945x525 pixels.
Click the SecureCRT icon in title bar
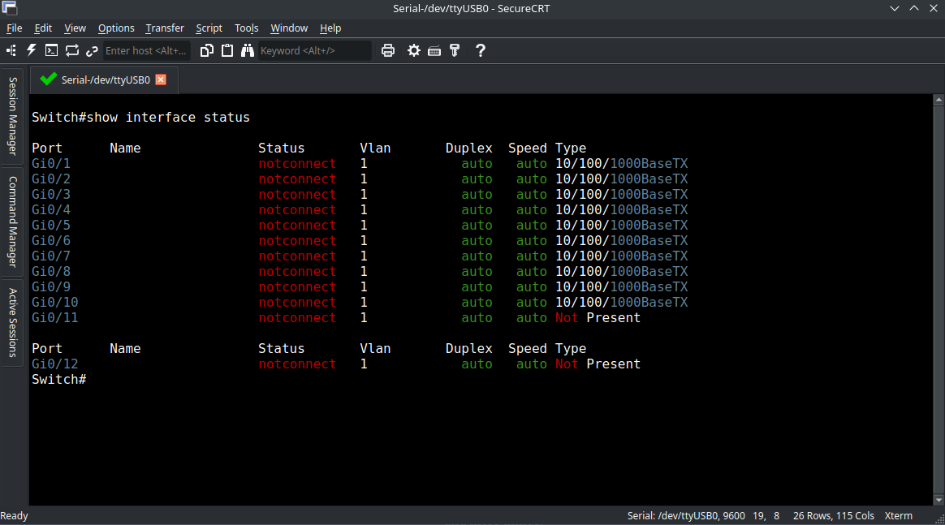[x=9, y=8]
